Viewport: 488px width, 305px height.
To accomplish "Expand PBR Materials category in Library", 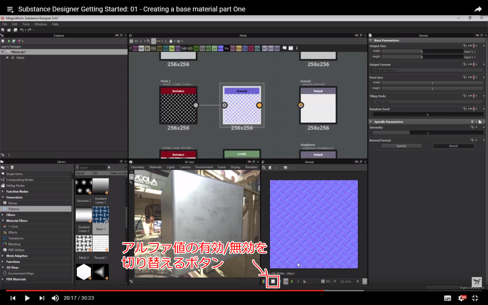I will point(3,279).
